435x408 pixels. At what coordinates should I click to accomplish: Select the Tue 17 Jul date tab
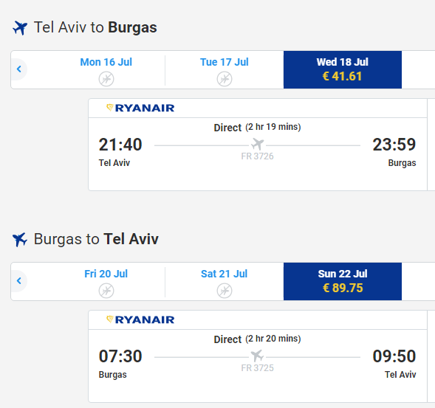[x=225, y=70]
